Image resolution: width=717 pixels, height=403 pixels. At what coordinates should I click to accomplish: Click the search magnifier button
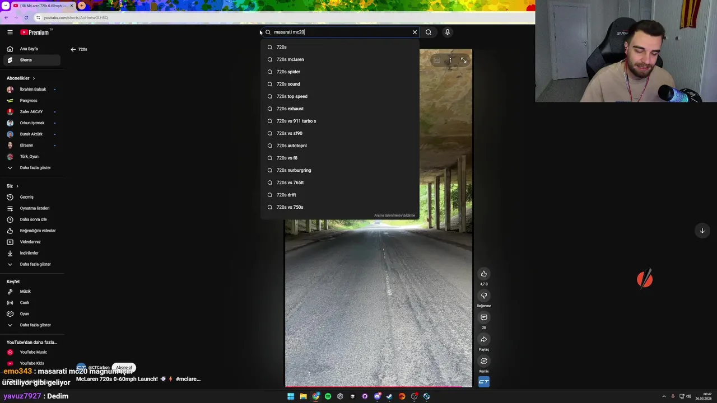coord(429,32)
